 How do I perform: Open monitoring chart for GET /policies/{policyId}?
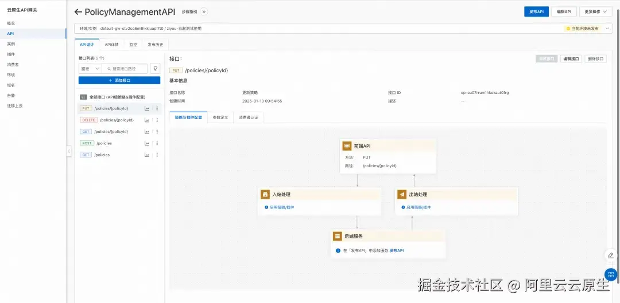[147, 132]
